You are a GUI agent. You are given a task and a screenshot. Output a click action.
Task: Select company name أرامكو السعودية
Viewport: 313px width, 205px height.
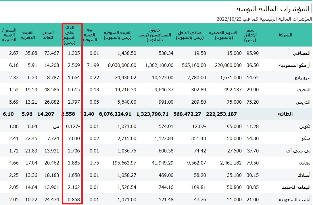[x=295, y=65]
